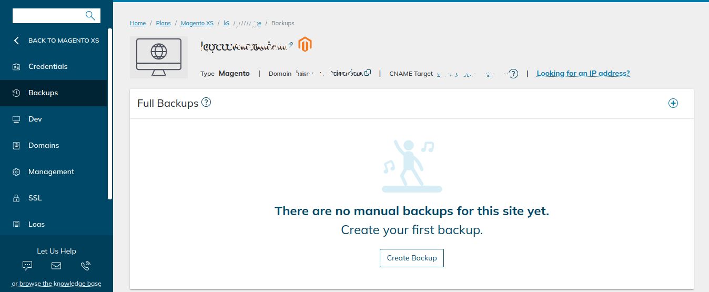This screenshot has width=709, height=292.
Task: Click the Management gear icon
Action: click(16, 172)
